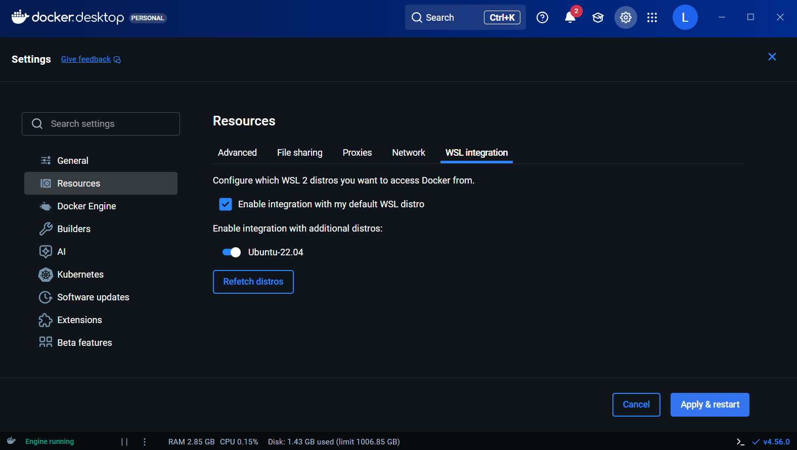The image size is (797, 450).
Task: Click Apply & restart
Action: click(x=710, y=404)
